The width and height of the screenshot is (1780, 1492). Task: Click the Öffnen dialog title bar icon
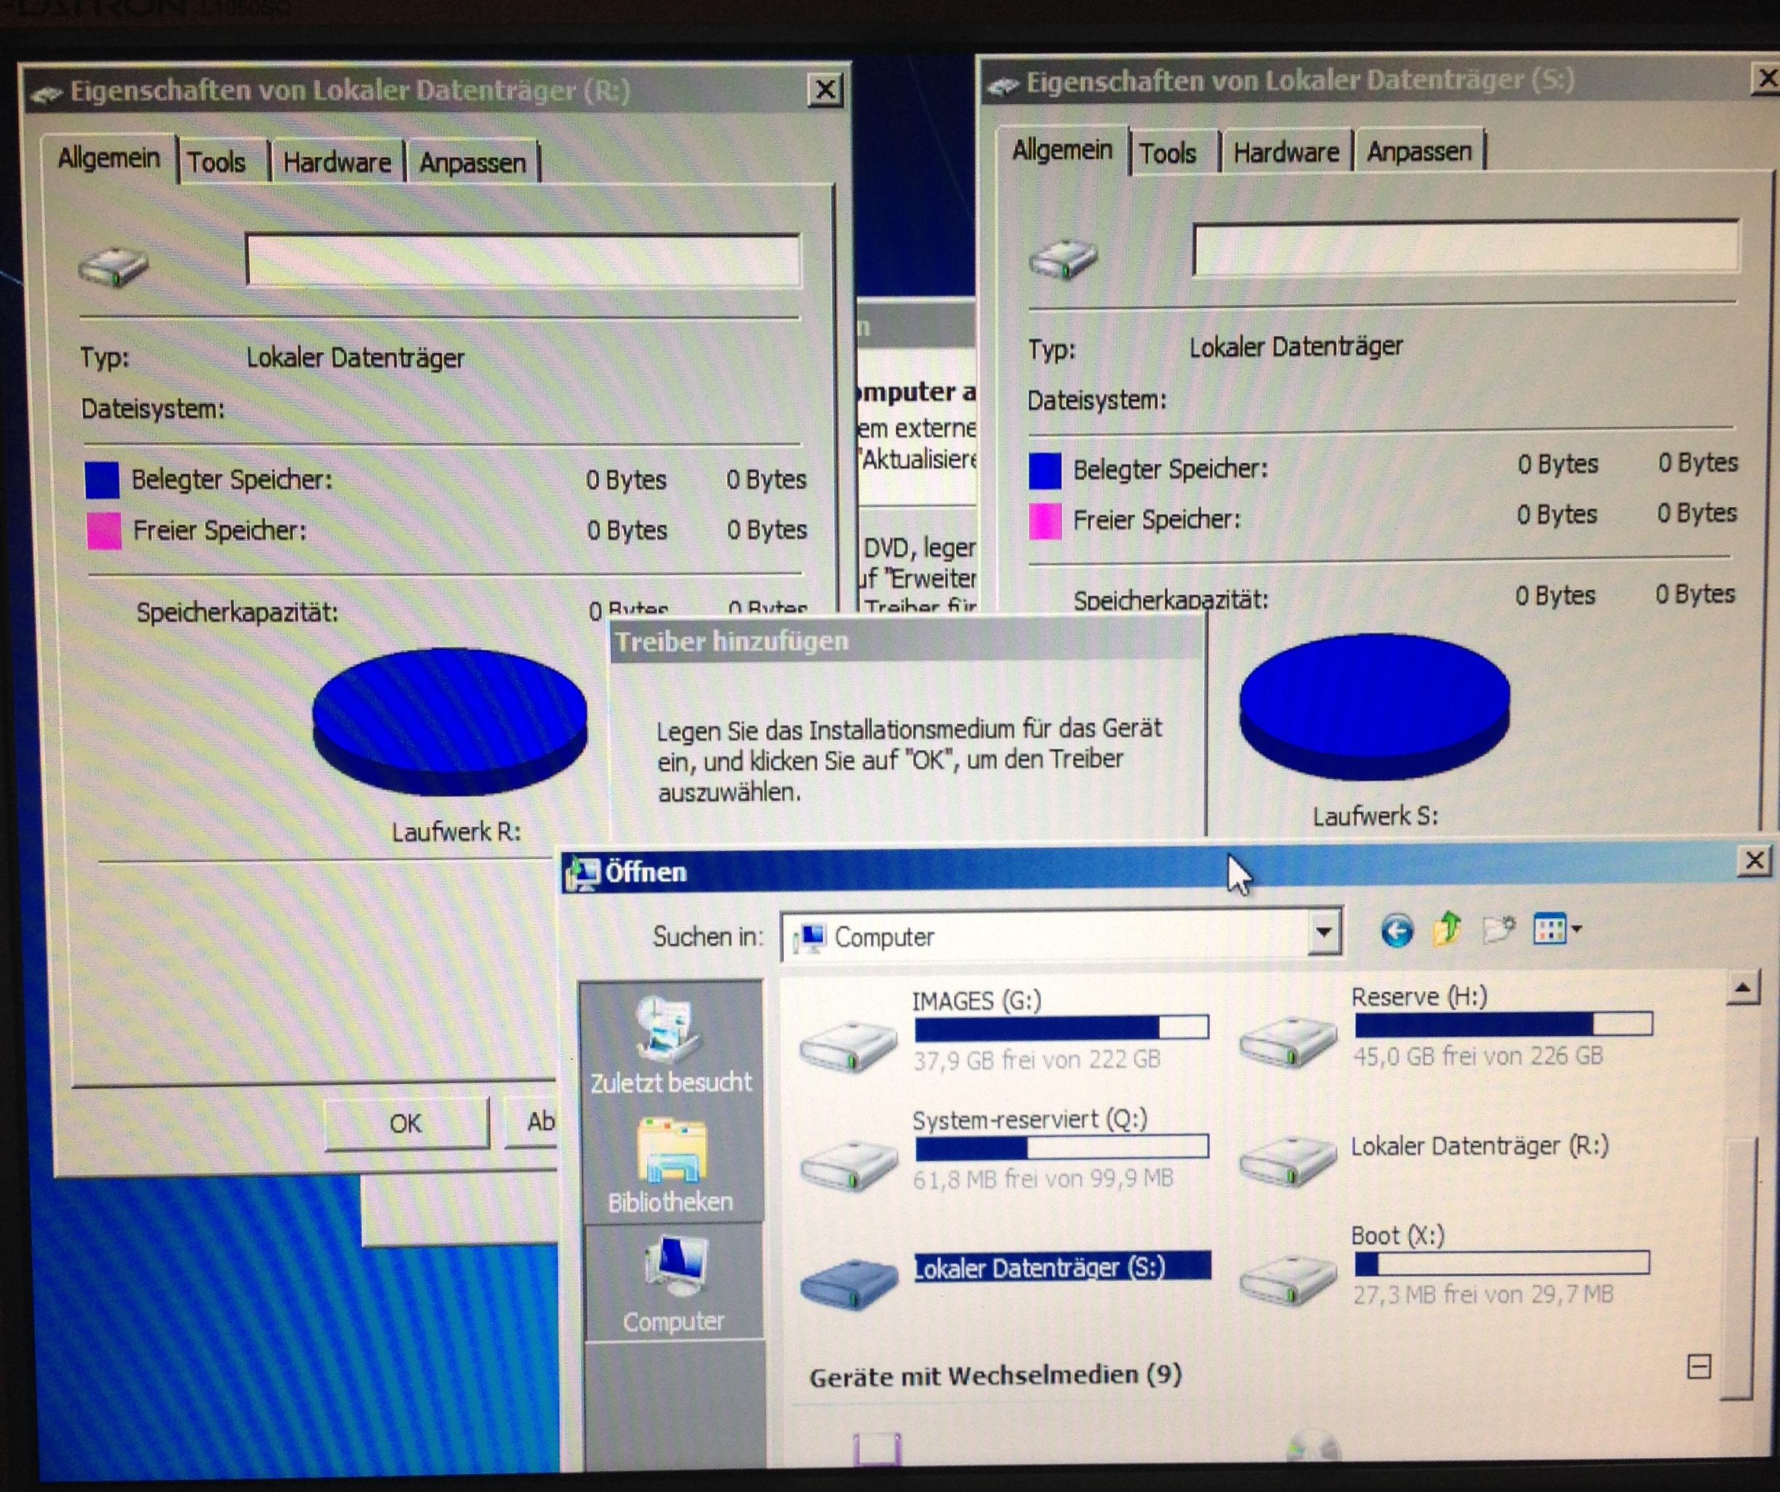pos(583,873)
